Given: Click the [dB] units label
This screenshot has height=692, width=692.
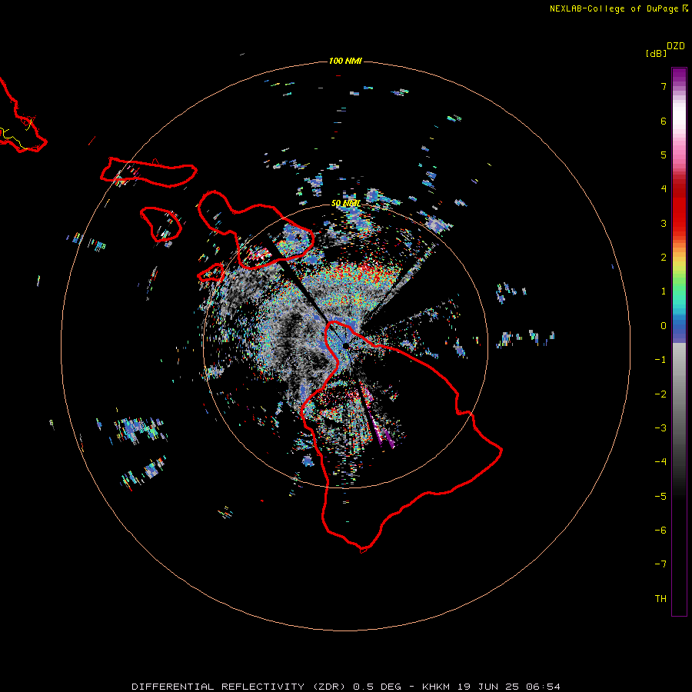Looking at the screenshot, I should (657, 54).
